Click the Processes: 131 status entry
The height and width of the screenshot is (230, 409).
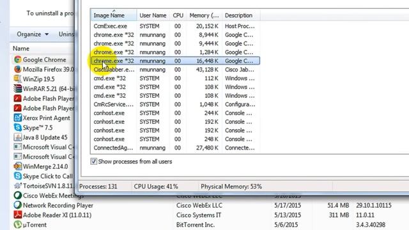point(98,187)
